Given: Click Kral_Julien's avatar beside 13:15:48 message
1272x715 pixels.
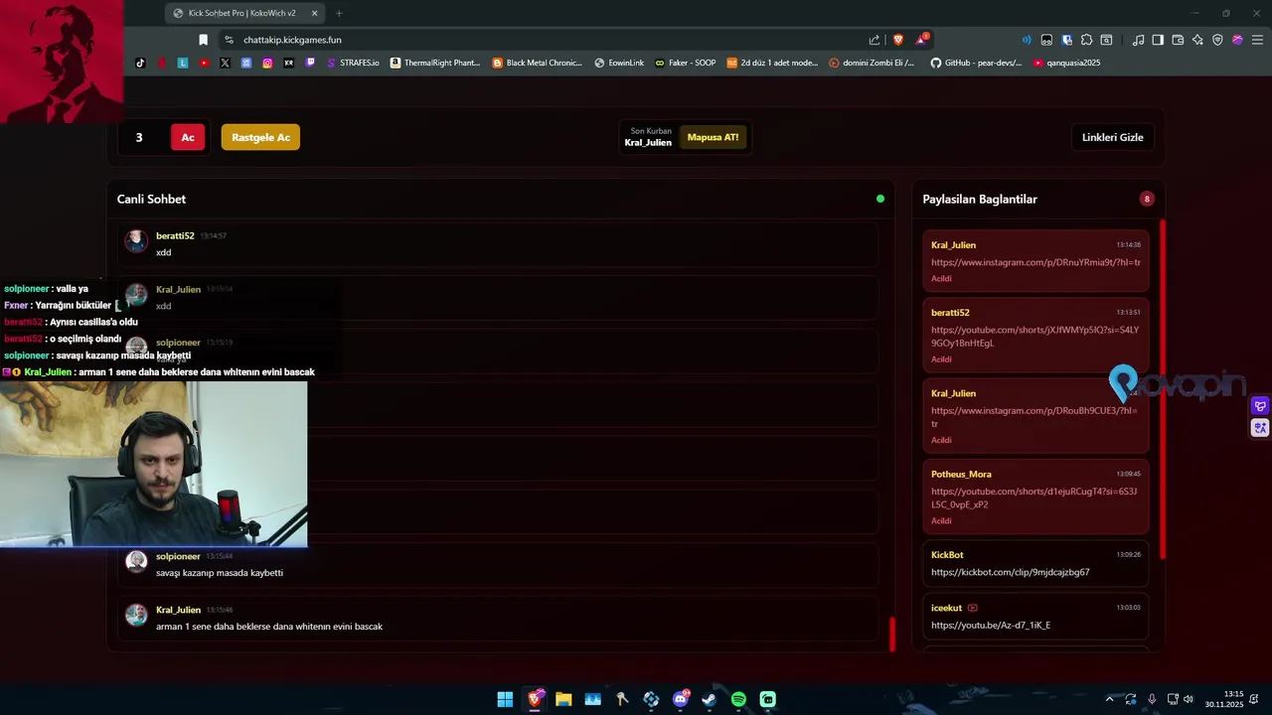Looking at the screenshot, I should click(136, 616).
